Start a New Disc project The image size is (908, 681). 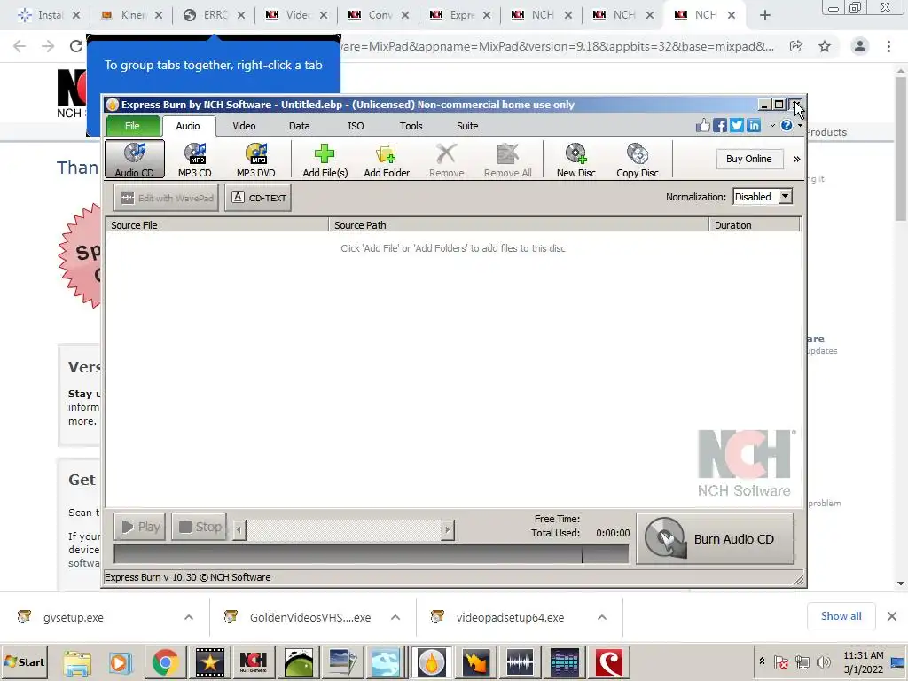[576, 160]
